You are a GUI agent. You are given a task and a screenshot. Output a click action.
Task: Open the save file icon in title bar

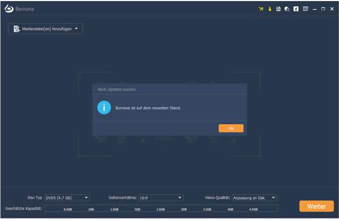(278, 9)
